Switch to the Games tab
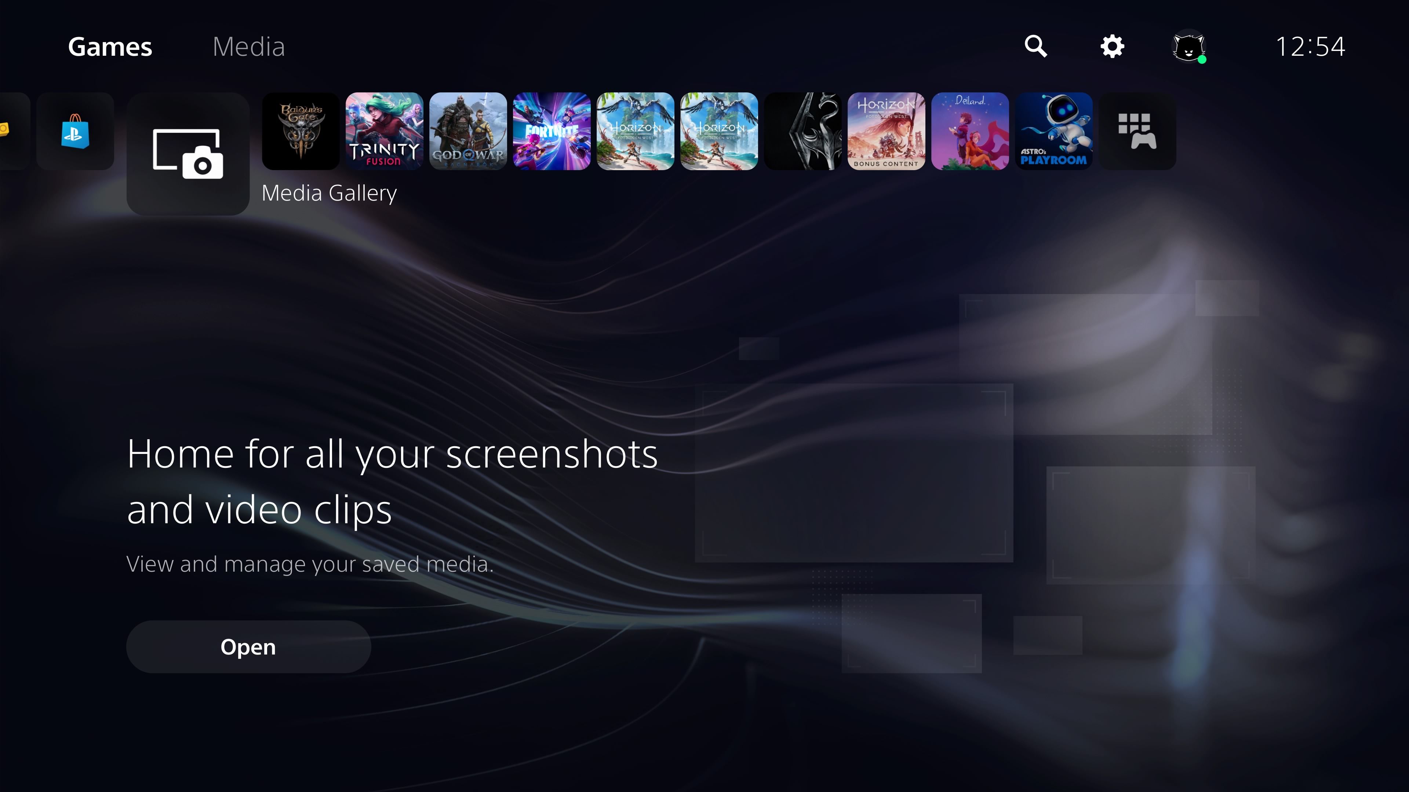Viewport: 1409px width, 792px height. pyautogui.click(x=109, y=45)
